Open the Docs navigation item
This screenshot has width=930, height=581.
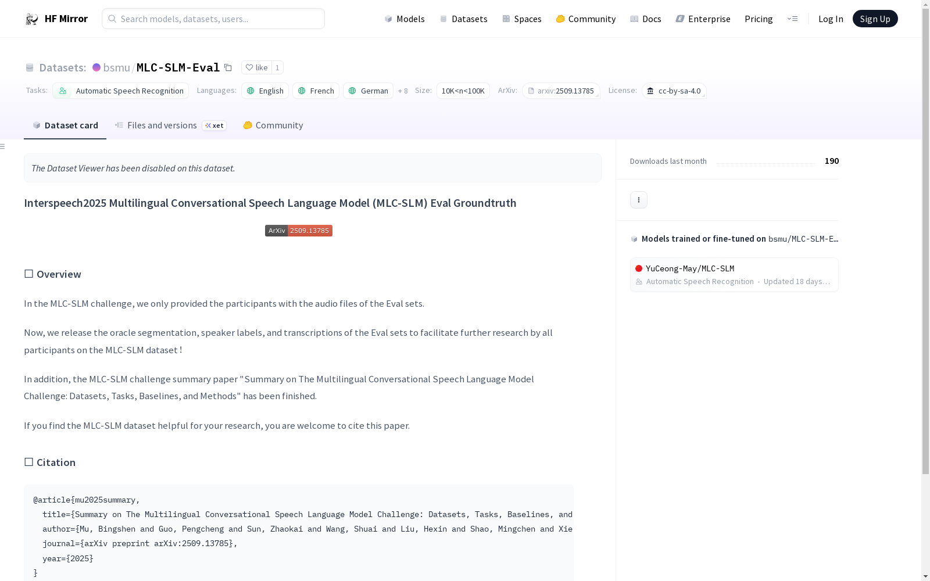click(646, 19)
